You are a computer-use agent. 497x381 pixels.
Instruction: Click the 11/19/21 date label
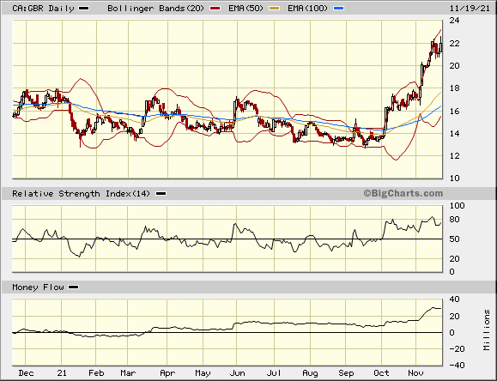click(470, 9)
